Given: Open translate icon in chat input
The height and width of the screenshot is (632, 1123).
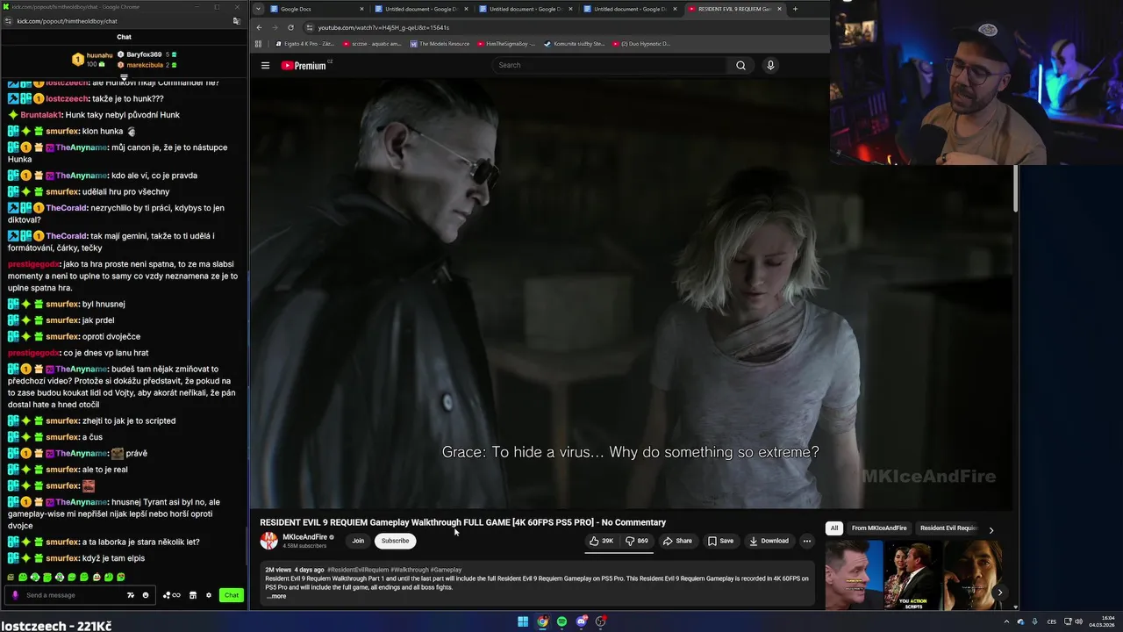Looking at the screenshot, I should coord(131,595).
